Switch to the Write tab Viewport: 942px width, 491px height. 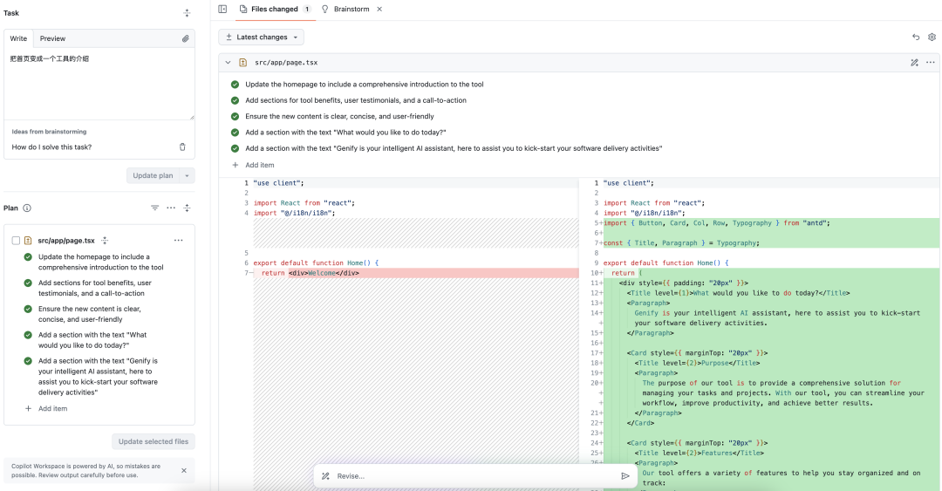18,38
